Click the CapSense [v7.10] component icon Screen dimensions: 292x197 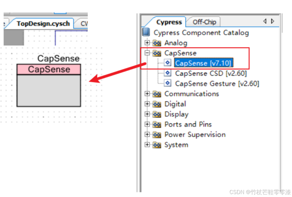point(167,63)
